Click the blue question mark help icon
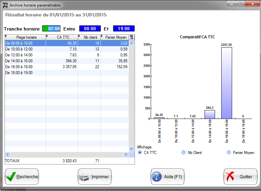This screenshot has height=191, width=261. [156, 177]
